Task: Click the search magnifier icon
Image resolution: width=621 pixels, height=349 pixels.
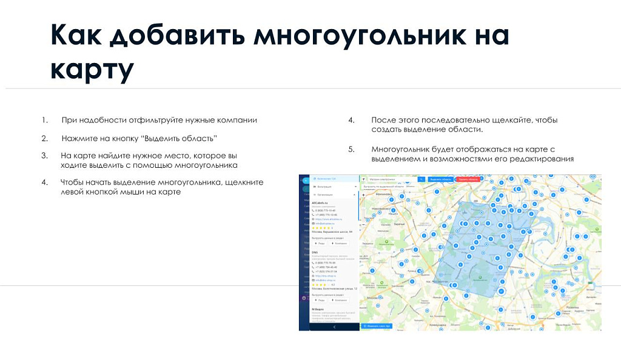Action: click(x=422, y=179)
